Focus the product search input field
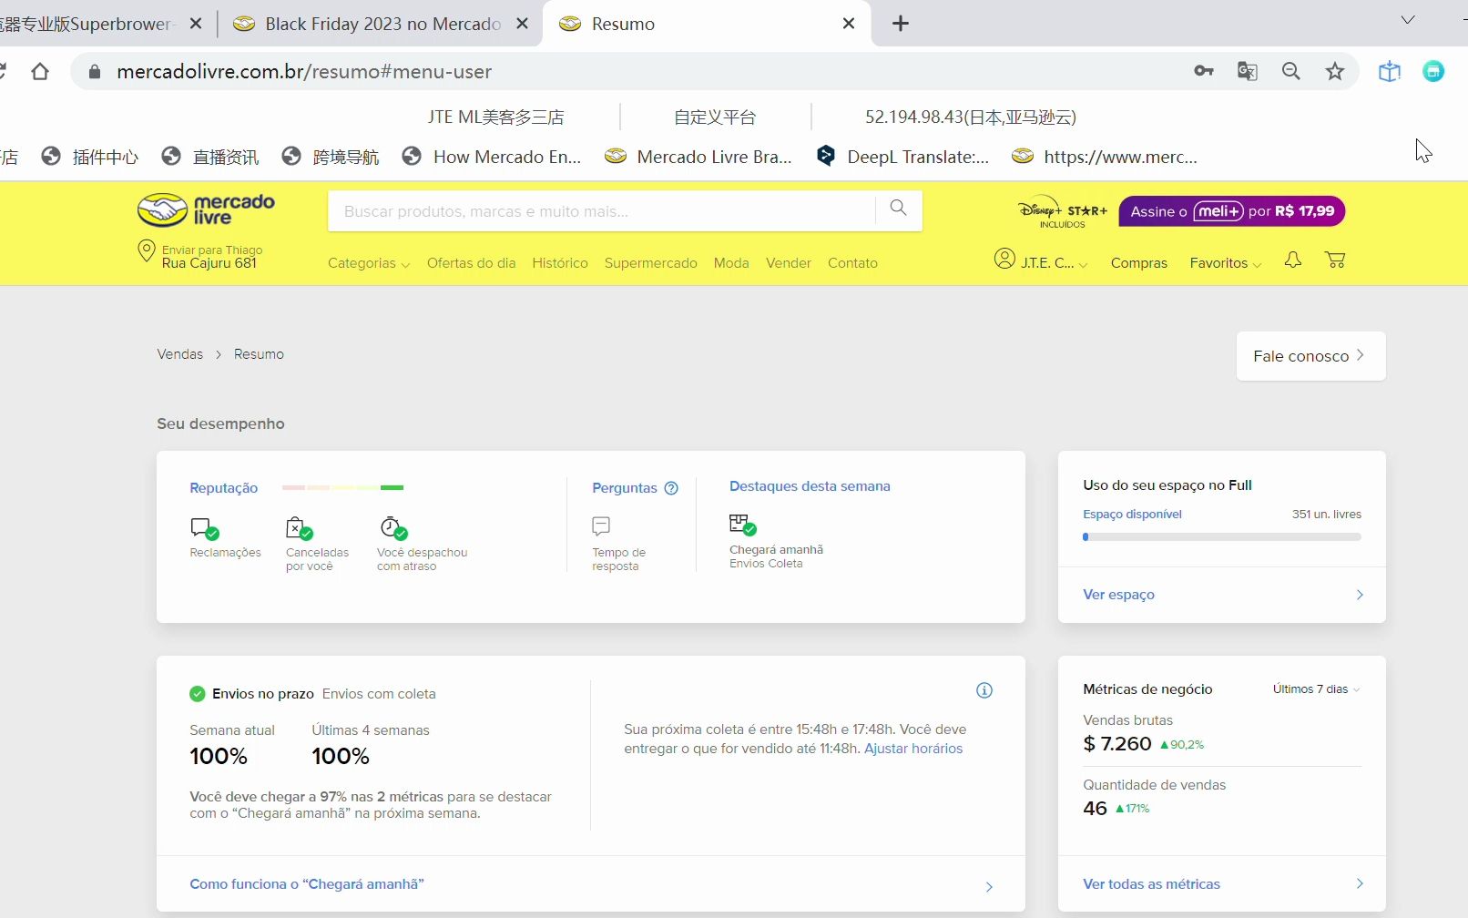1468x918 pixels. click(601, 211)
